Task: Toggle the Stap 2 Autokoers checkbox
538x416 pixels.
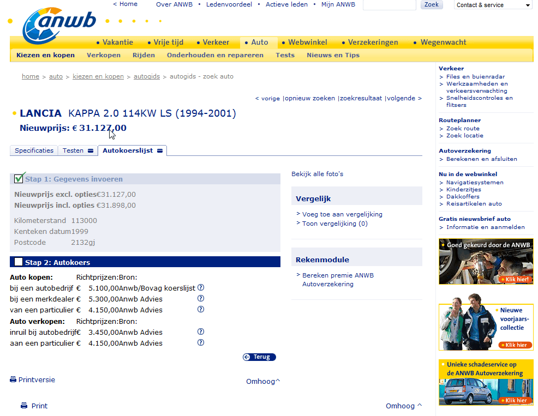Action: pos(19,262)
